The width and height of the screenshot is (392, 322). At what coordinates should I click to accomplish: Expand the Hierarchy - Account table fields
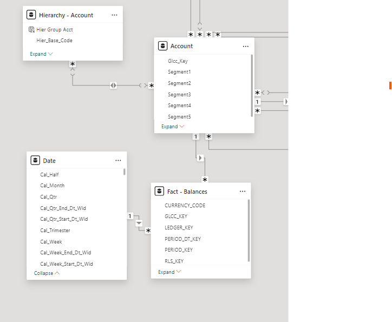[41, 54]
